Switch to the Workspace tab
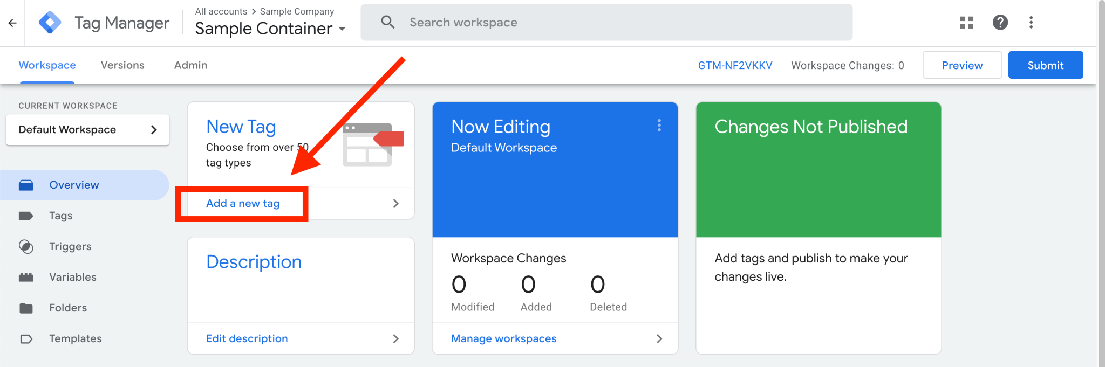The width and height of the screenshot is (1105, 367). [x=47, y=65]
